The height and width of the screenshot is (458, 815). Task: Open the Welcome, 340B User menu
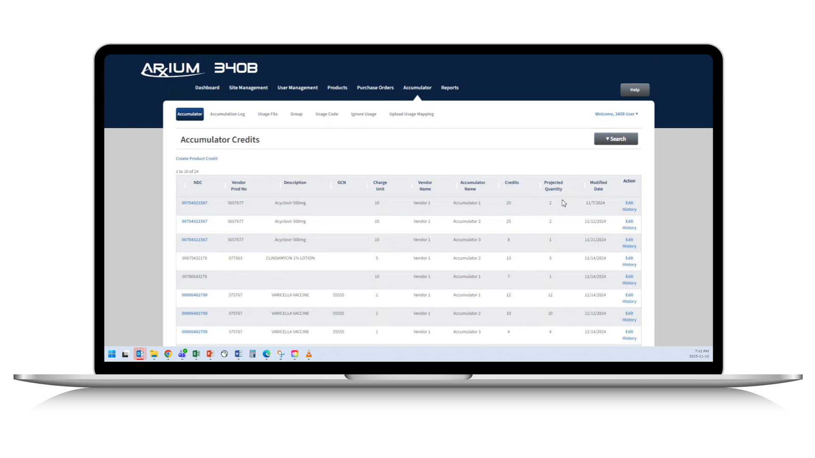[616, 114]
